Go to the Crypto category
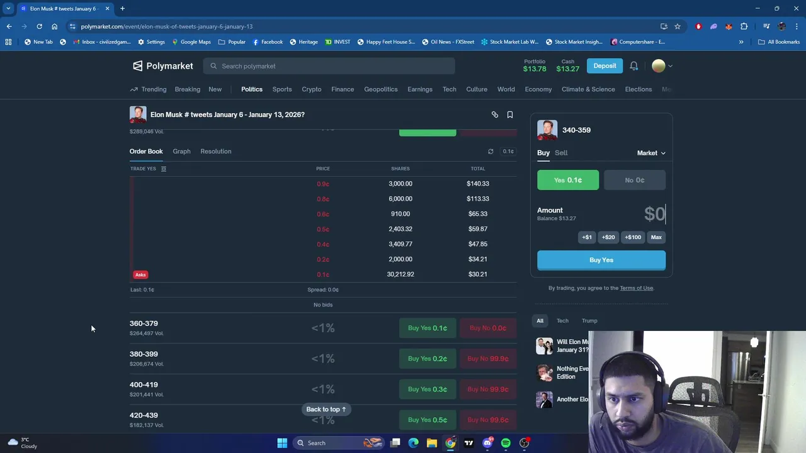 [x=312, y=89]
